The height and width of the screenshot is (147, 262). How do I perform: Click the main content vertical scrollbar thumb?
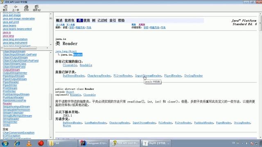click(260, 23)
